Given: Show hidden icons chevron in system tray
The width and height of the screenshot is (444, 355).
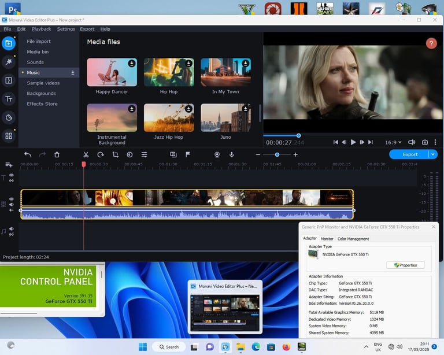Looking at the screenshot, I should pyautogui.click(x=366, y=347).
